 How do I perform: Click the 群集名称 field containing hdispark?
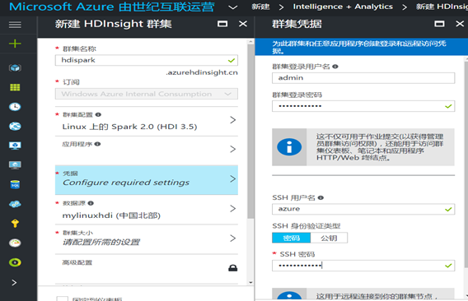(147, 60)
